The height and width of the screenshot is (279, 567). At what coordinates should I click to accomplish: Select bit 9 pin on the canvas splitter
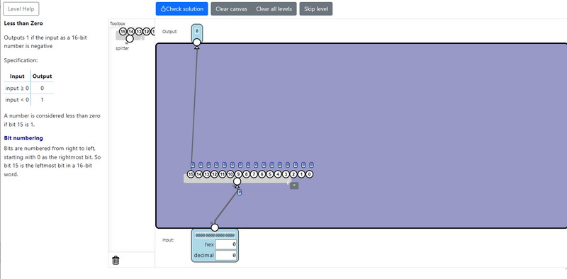238,174
